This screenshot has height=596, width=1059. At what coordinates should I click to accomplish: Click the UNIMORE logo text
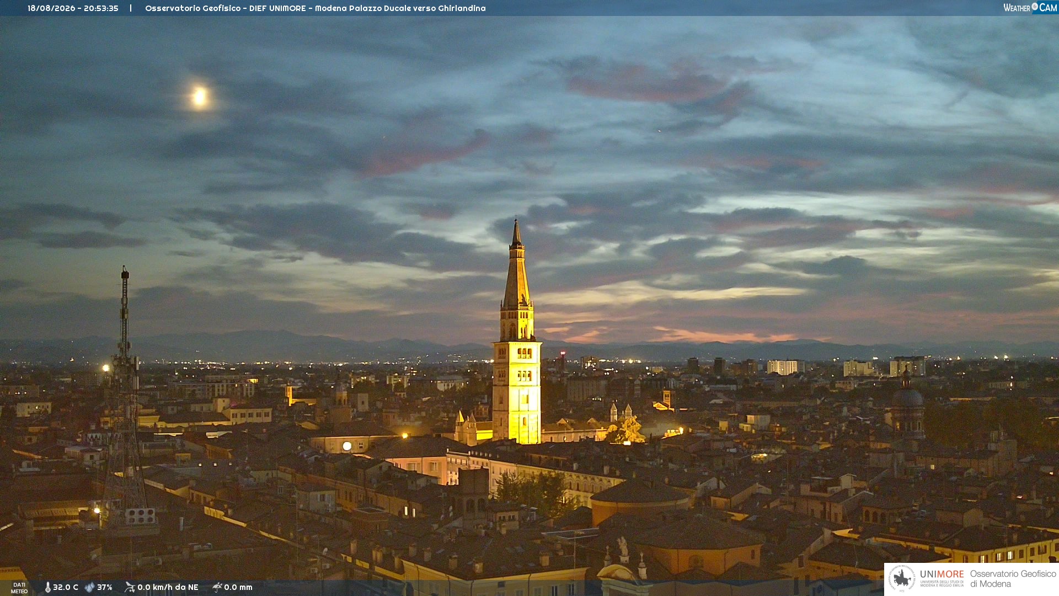tap(942, 574)
